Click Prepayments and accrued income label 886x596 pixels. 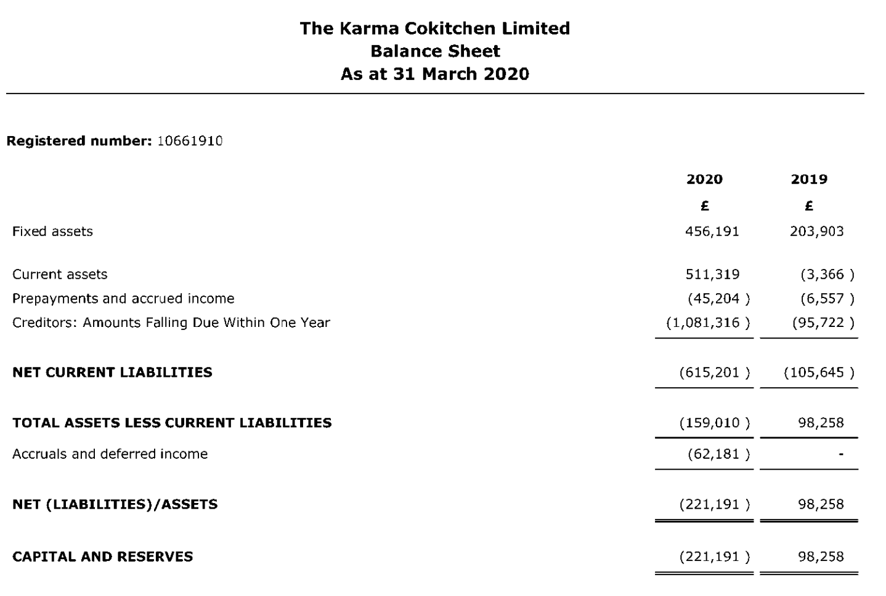123,299
